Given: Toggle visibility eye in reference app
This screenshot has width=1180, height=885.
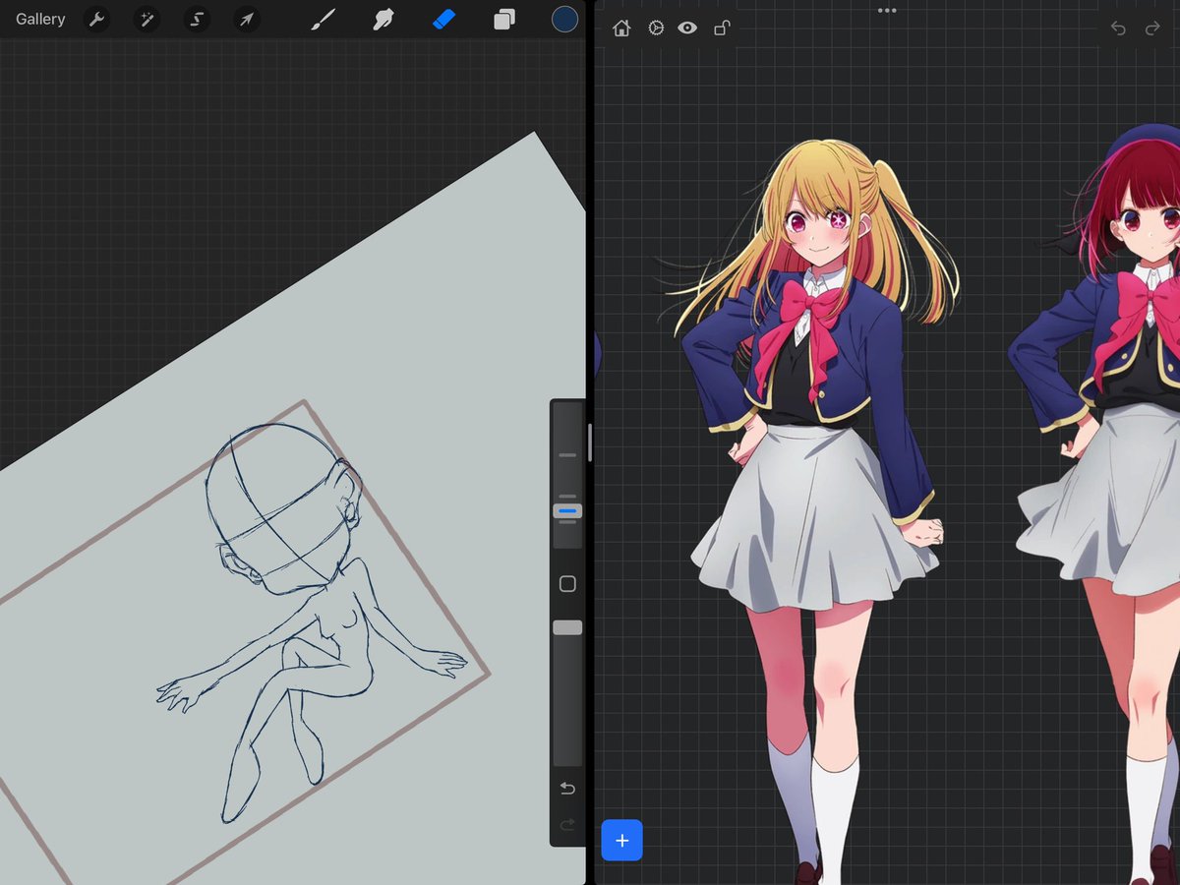Looking at the screenshot, I should (x=687, y=29).
